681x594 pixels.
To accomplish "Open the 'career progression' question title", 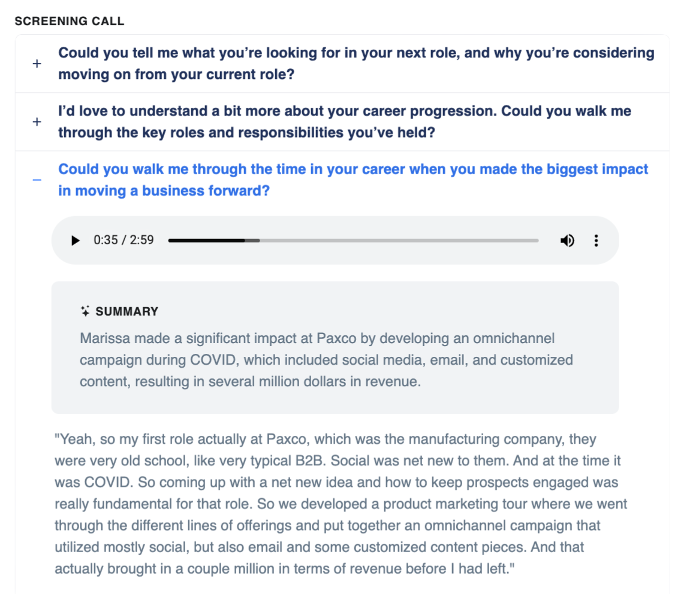I will (x=345, y=122).
